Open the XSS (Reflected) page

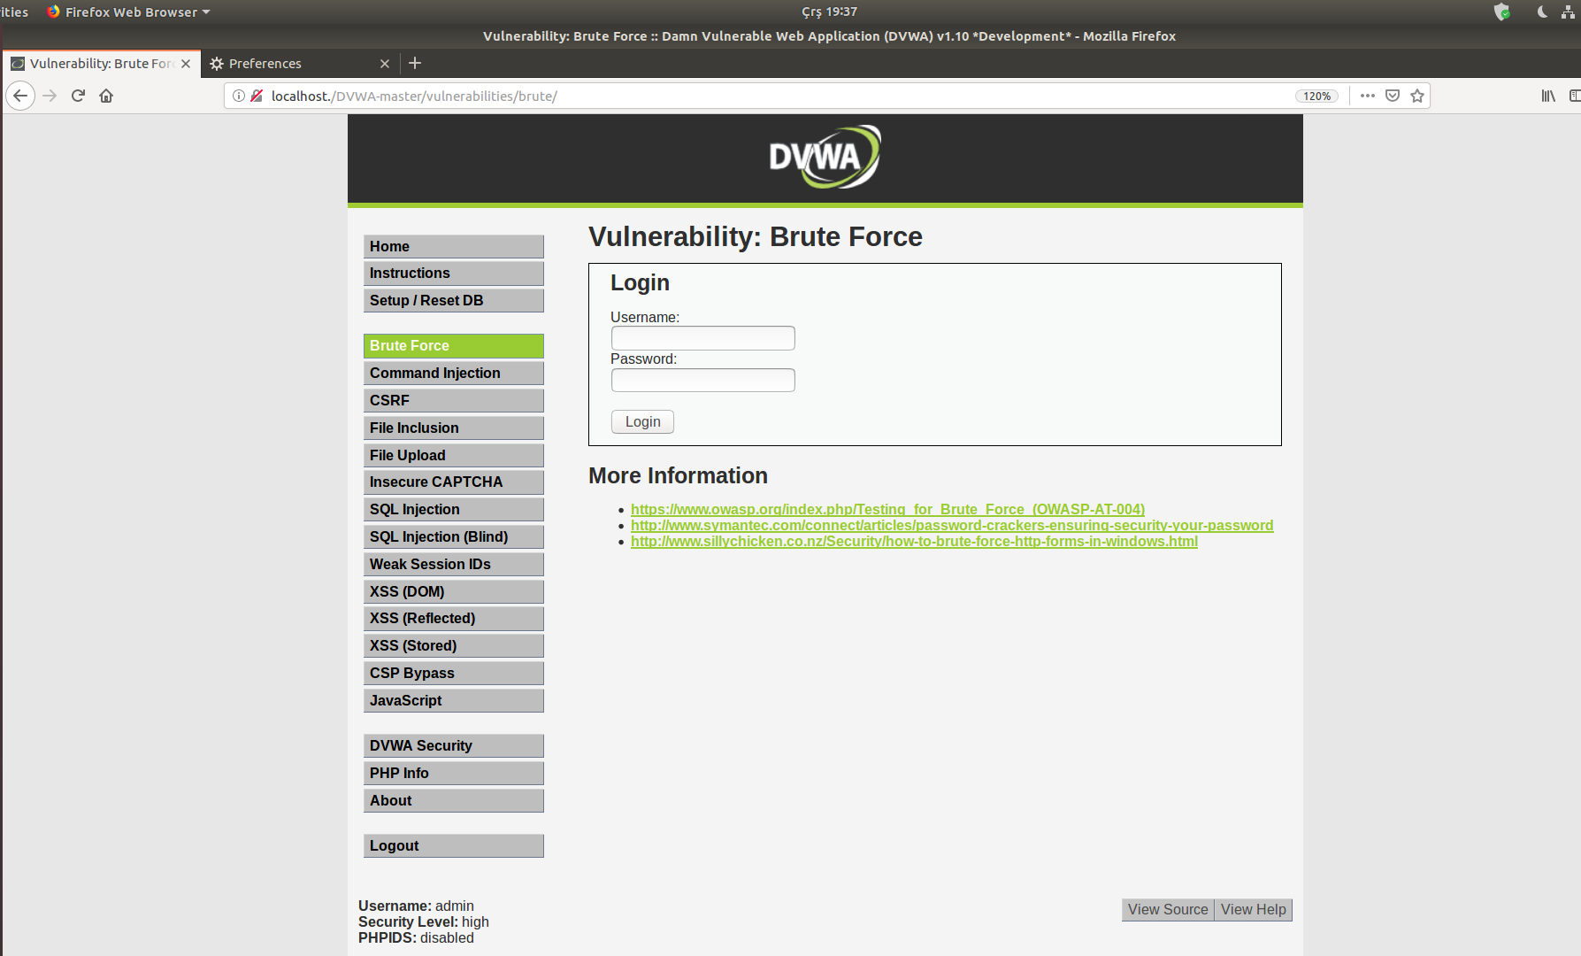pyautogui.click(x=453, y=618)
